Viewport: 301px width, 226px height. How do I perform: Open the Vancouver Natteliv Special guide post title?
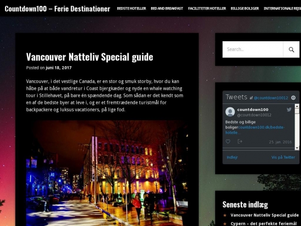tap(90, 57)
